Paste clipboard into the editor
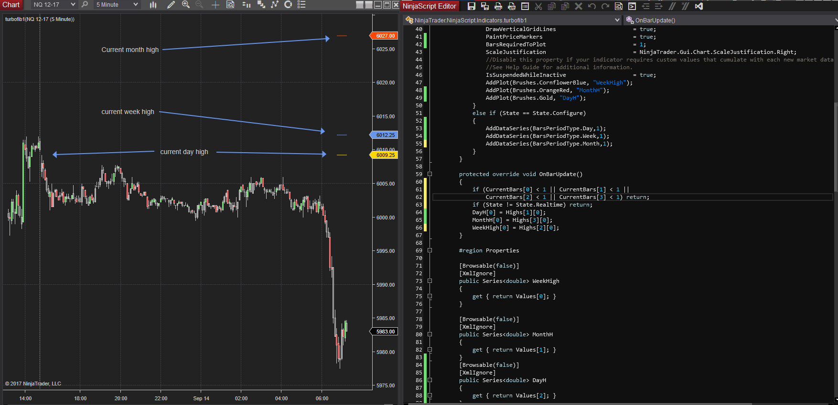The image size is (838, 405). click(565, 6)
